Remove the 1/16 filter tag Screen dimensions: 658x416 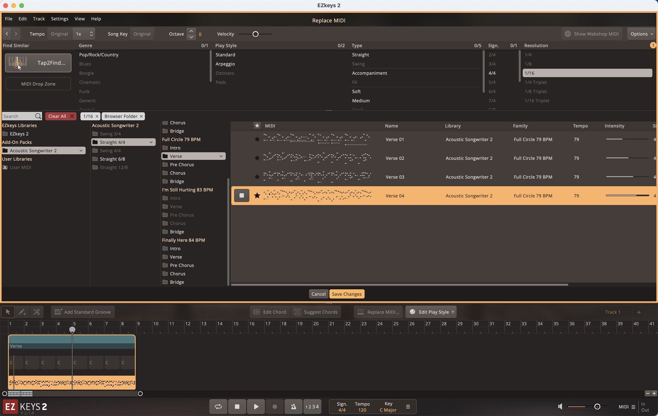(x=97, y=116)
